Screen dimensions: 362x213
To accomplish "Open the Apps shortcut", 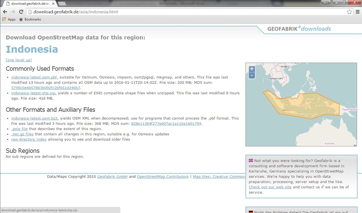I will 9,19.
